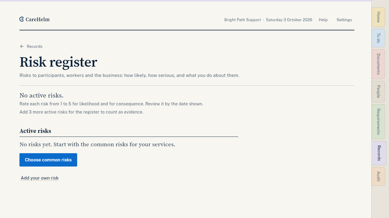389x218 pixels.
Task: Click the 'Bright Path Support' organisation name
Action: click(243, 20)
